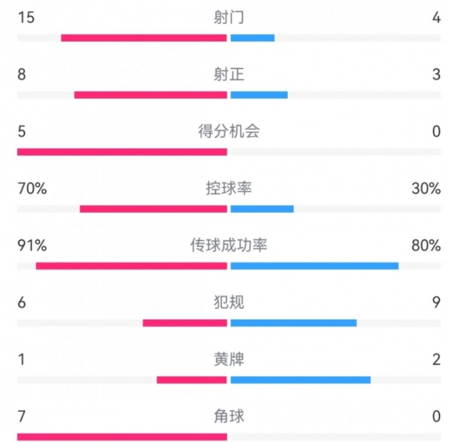Click the blue bar under 射正
450x443 pixels.
tap(259, 95)
